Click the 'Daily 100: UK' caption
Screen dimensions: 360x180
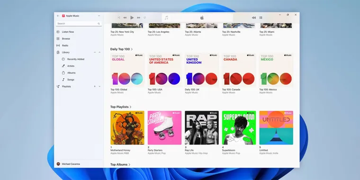[x=192, y=90]
